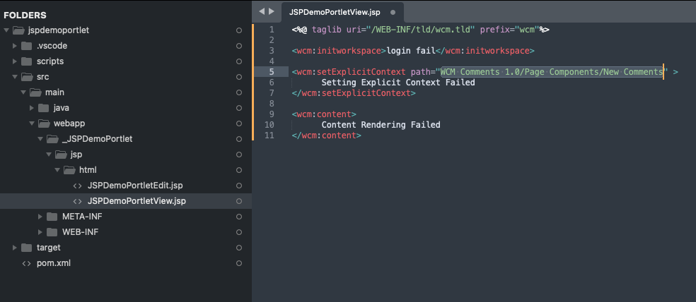Image resolution: width=696 pixels, height=302 pixels.
Task: Expand the scripts folder arrow
Action: (15, 61)
